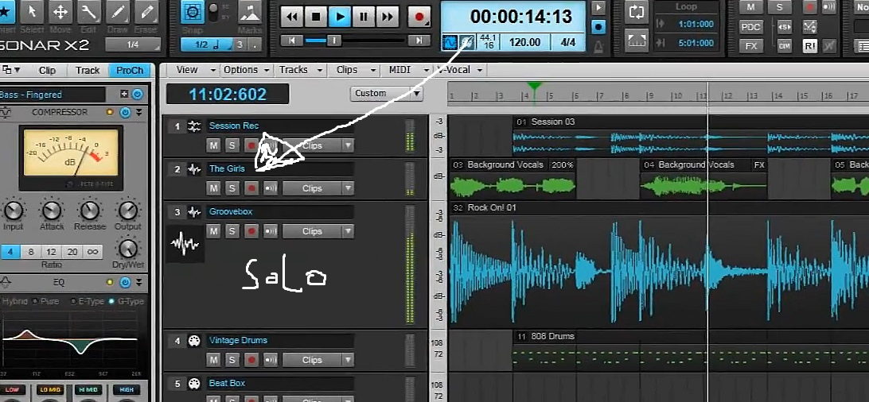Pick the Edit wrench tool
Viewport: 869px width, 402px height.
(x=88, y=12)
